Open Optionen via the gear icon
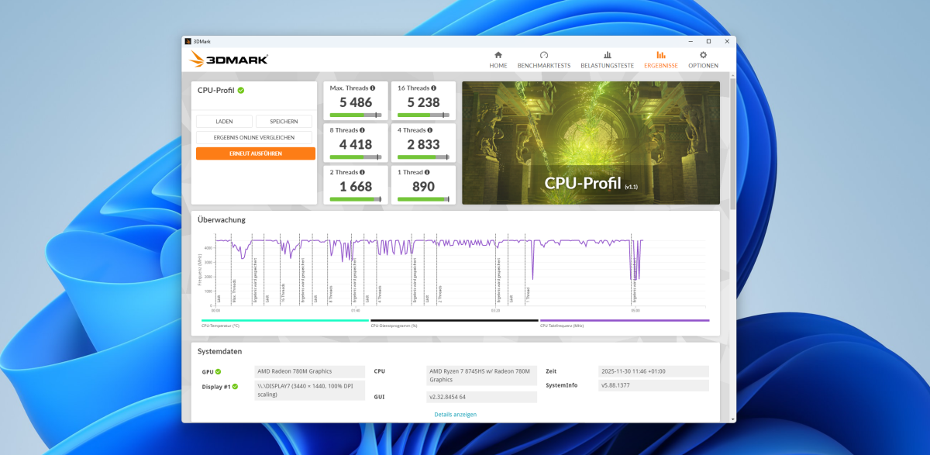The image size is (930, 455). click(703, 56)
